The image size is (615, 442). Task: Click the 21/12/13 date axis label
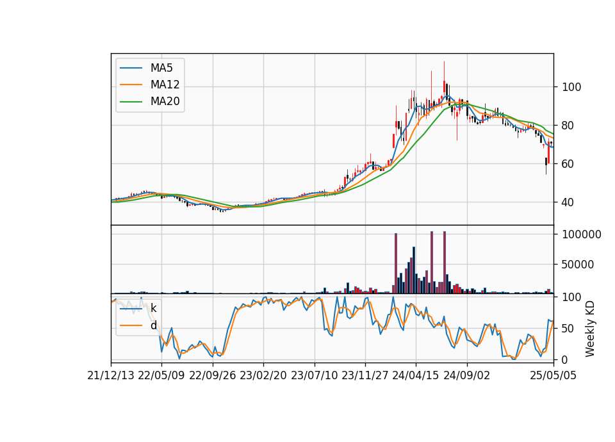[x=111, y=375]
